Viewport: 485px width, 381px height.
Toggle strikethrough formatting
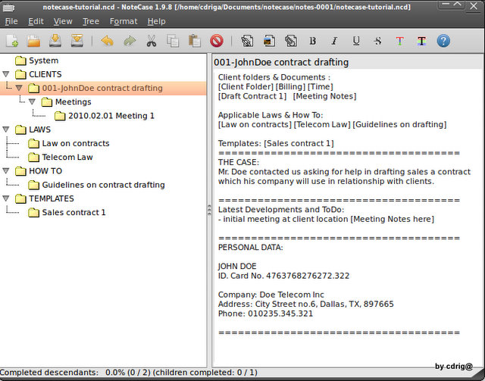click(377, 41)
